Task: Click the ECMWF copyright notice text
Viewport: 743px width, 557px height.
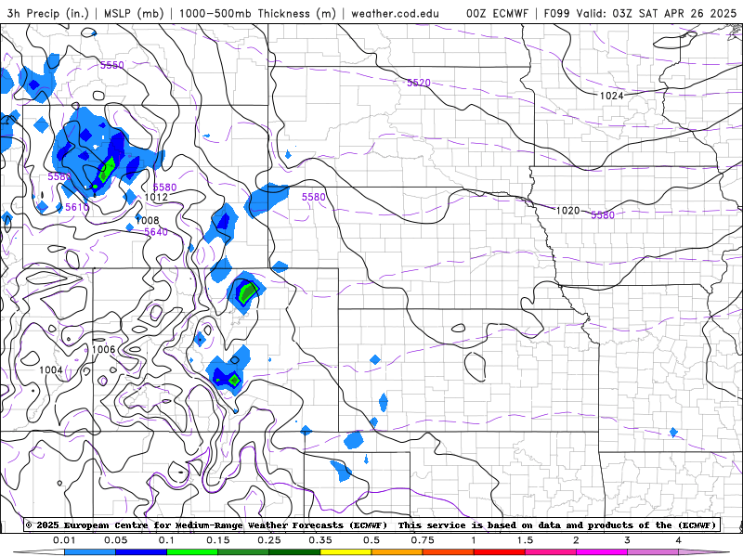Action: tap(371, 525)
